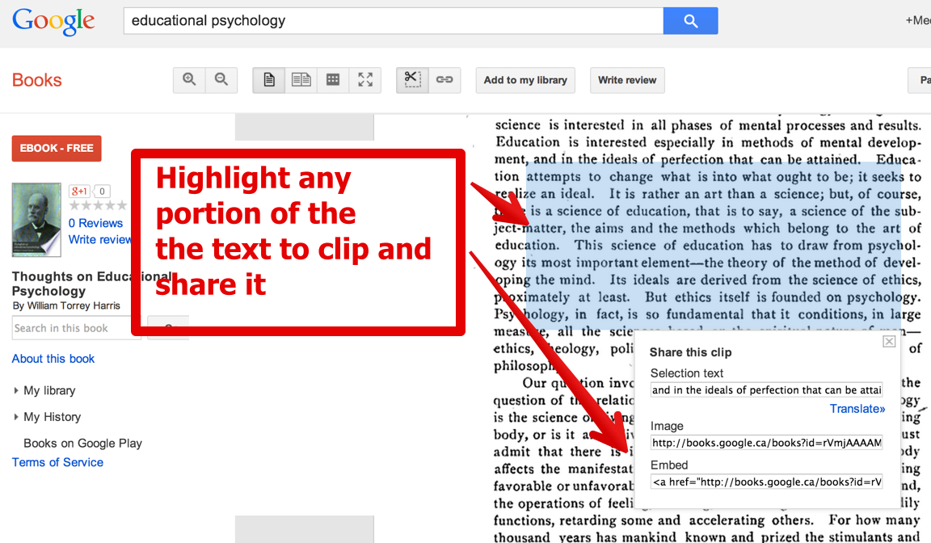The image size is (931, 543).
Task: Close the Share this clip popup
Action: pos(889,341)
